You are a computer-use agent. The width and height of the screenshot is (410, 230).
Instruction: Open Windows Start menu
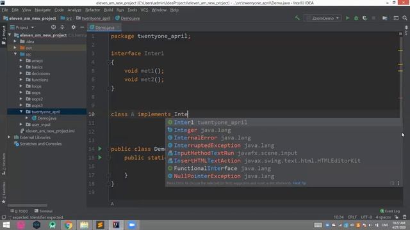pyautogui.click(x=6, y=225)
